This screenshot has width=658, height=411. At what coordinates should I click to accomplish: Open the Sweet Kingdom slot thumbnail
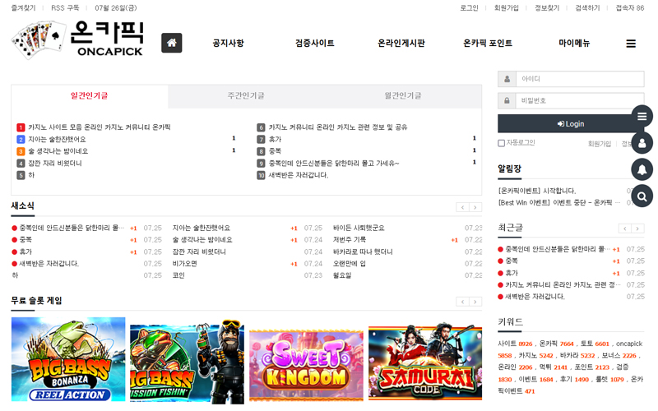[306, 364]
